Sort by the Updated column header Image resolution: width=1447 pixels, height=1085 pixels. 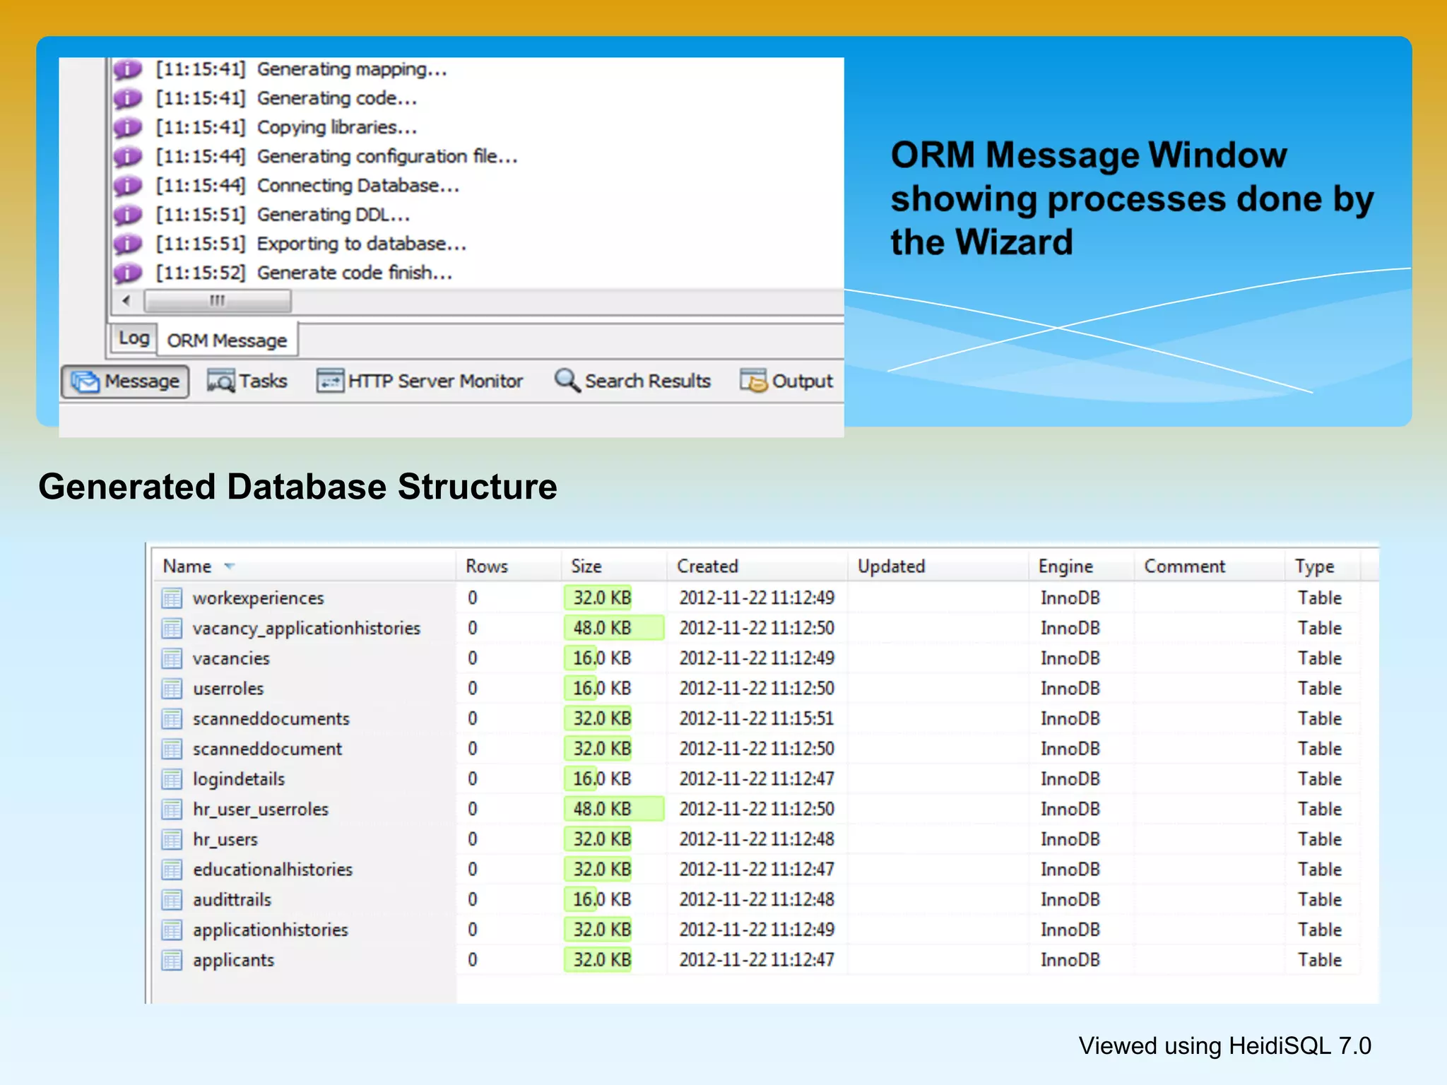[938, 567]
